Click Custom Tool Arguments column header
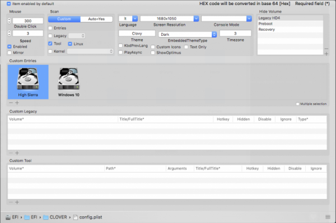Viewport: 336px width, 223px height. (180, 169)
